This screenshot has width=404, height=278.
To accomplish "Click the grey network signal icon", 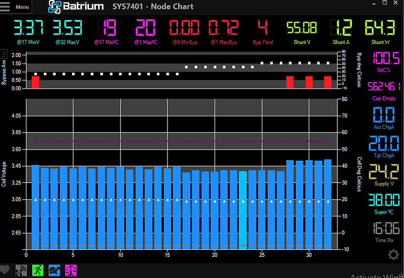I will click(x=22, y=270).
